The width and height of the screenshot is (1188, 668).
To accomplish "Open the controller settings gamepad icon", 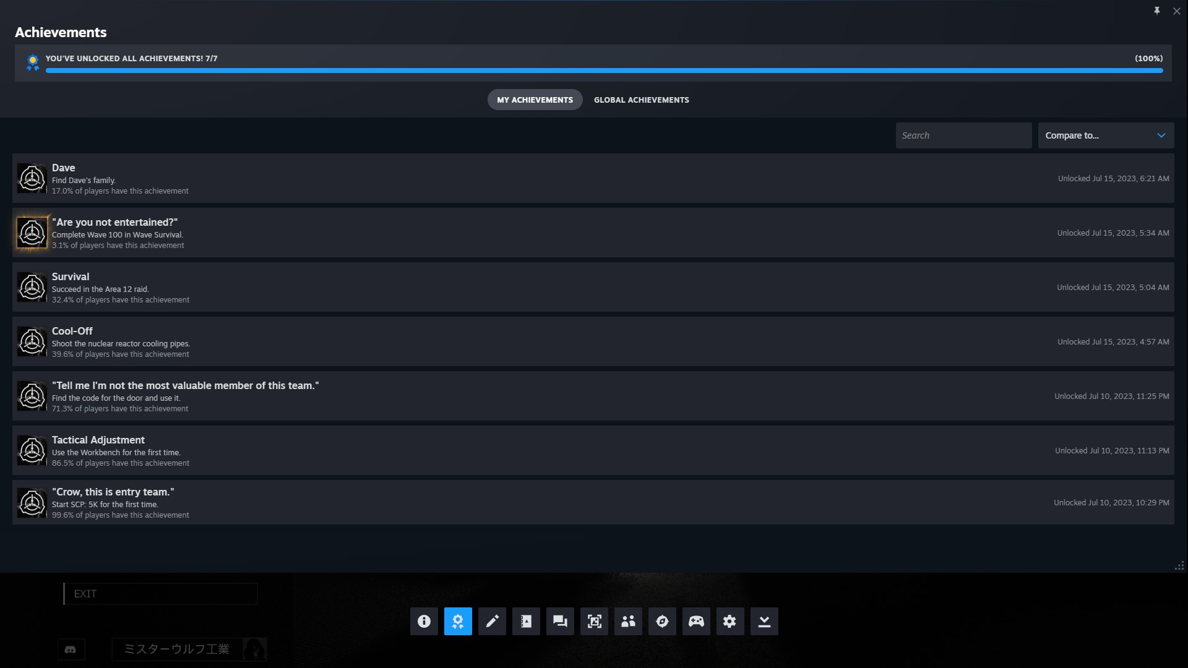I will 696,621.
